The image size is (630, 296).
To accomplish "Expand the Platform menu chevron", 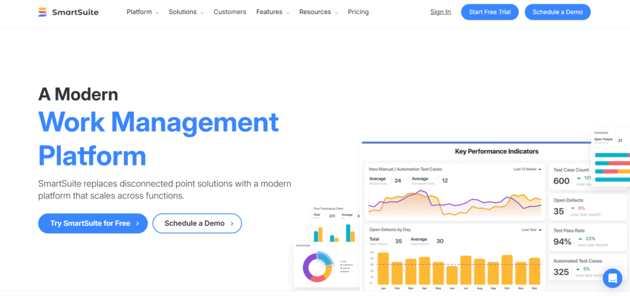I will coord(157,13).
